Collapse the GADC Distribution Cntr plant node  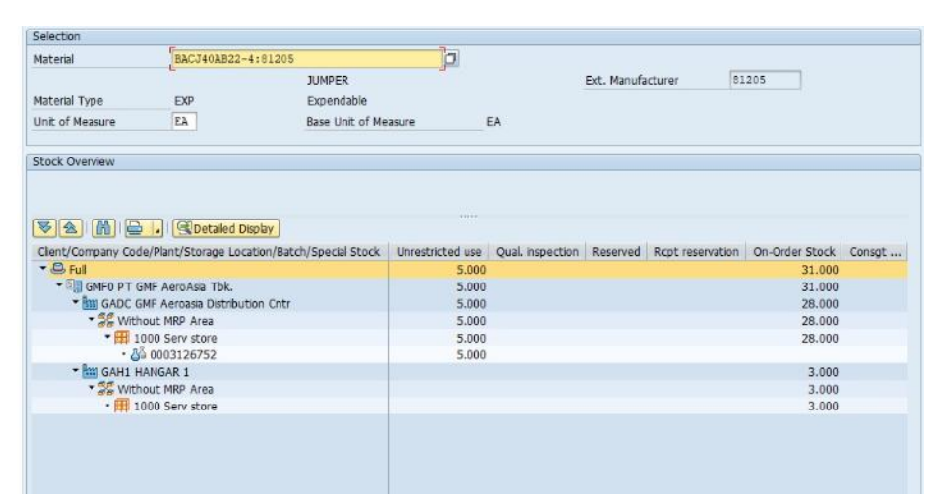(x=75, y=303)
